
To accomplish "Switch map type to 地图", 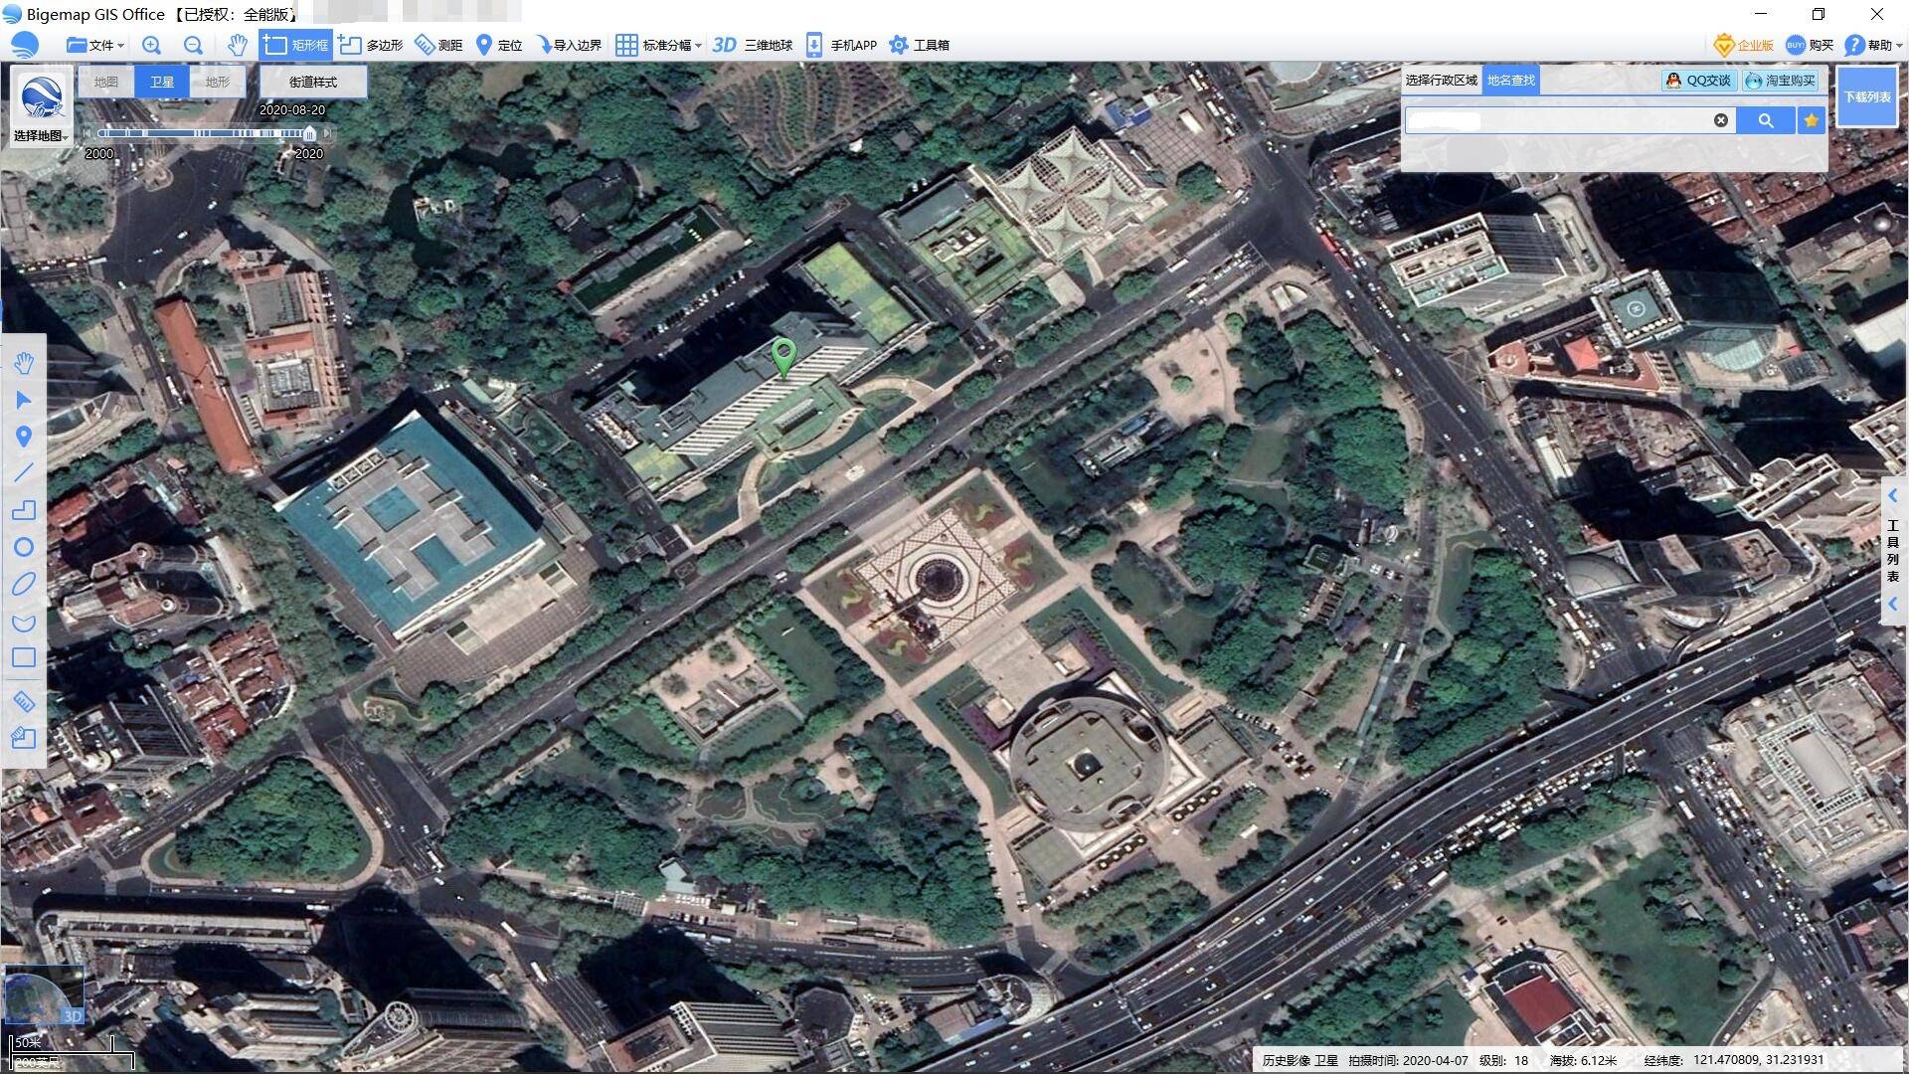I will [x=106, y=82].
